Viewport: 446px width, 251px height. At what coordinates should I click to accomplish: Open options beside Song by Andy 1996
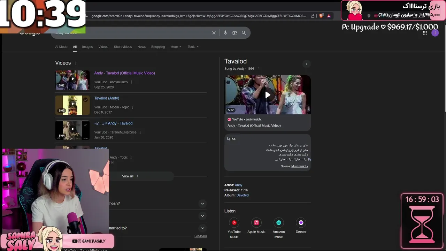click(x=258, y=69)
